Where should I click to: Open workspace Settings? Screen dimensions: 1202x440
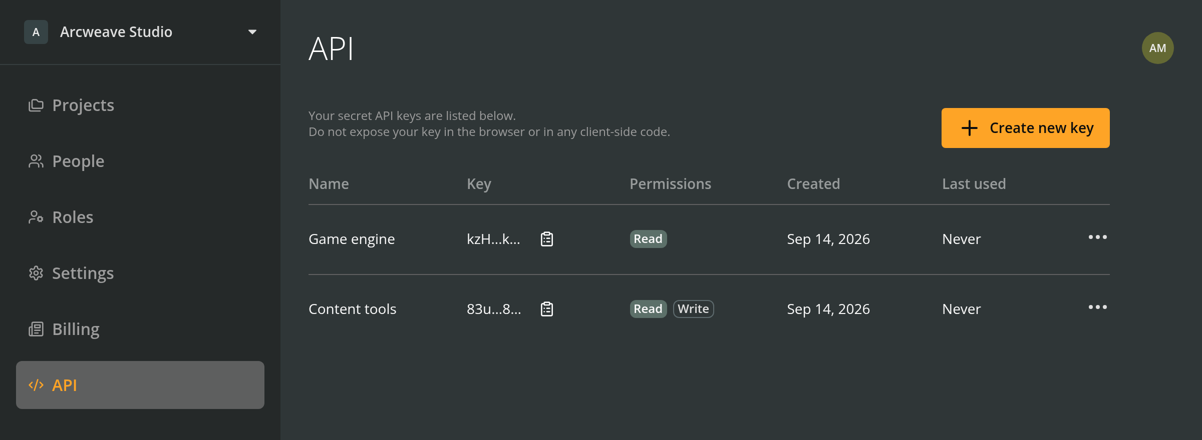[140, 273]
